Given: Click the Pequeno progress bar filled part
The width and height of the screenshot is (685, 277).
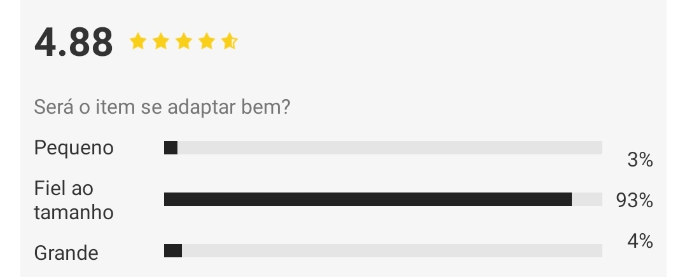Looking at the screenshot, I should click(x=171, y=148).
